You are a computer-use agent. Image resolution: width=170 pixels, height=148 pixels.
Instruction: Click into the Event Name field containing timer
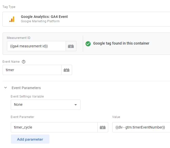click(32, 70)
